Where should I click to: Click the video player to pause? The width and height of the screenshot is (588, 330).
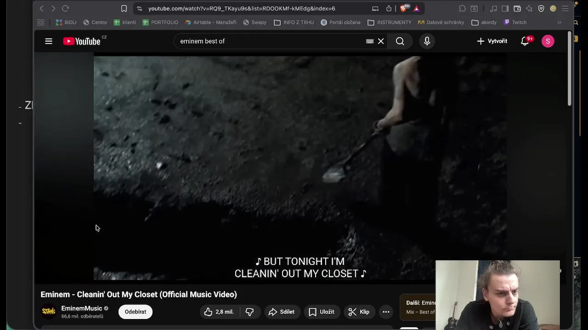pyautogui.click(x=300, y=168)
